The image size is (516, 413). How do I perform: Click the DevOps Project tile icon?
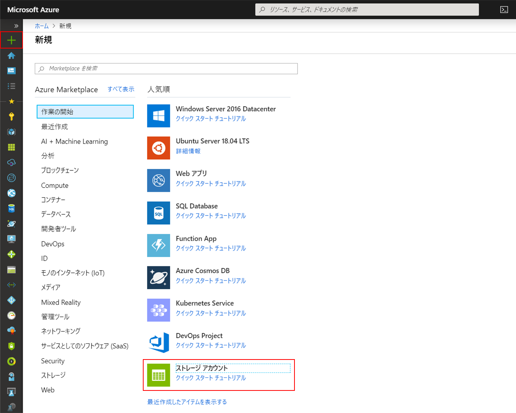coord(159,342)
